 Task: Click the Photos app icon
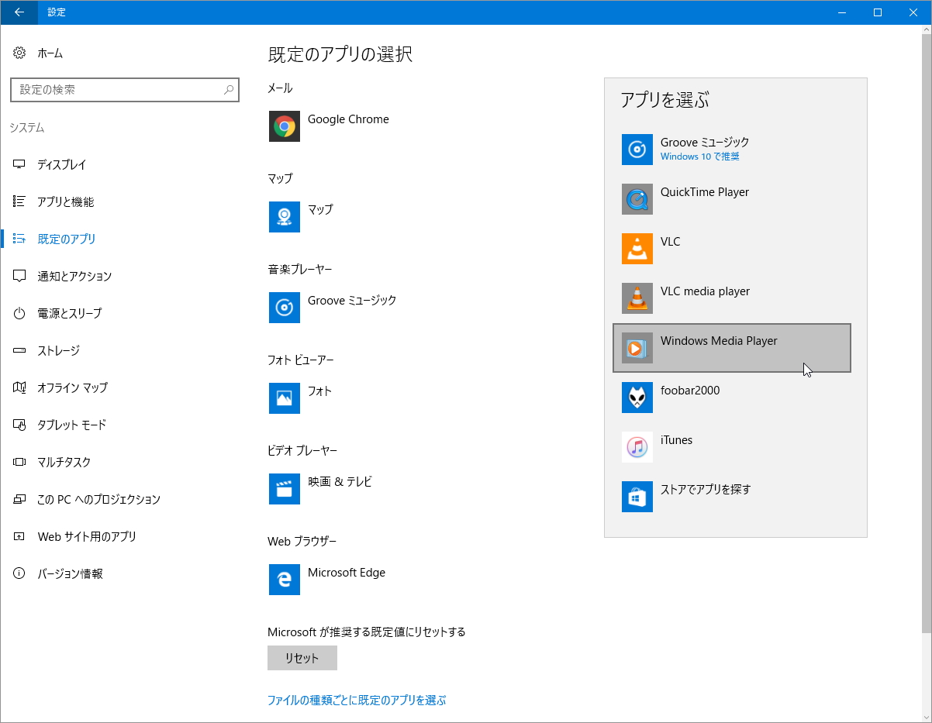285,398
